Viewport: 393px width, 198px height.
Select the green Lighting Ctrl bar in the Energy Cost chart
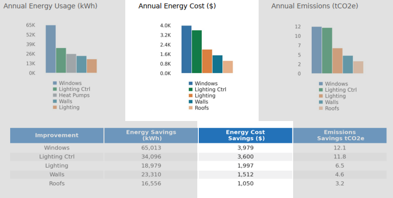coord(197,52)
